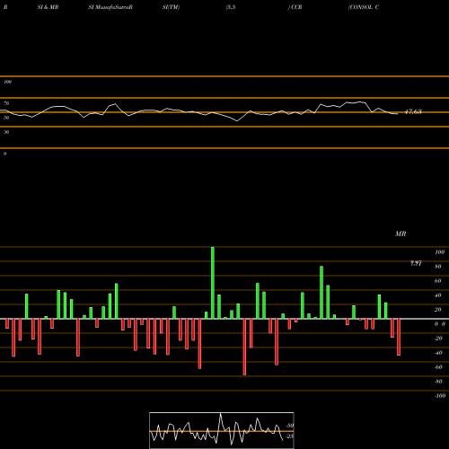Click the 25 value in mini chart
The image size is (449, 449).
click(290, 436)
